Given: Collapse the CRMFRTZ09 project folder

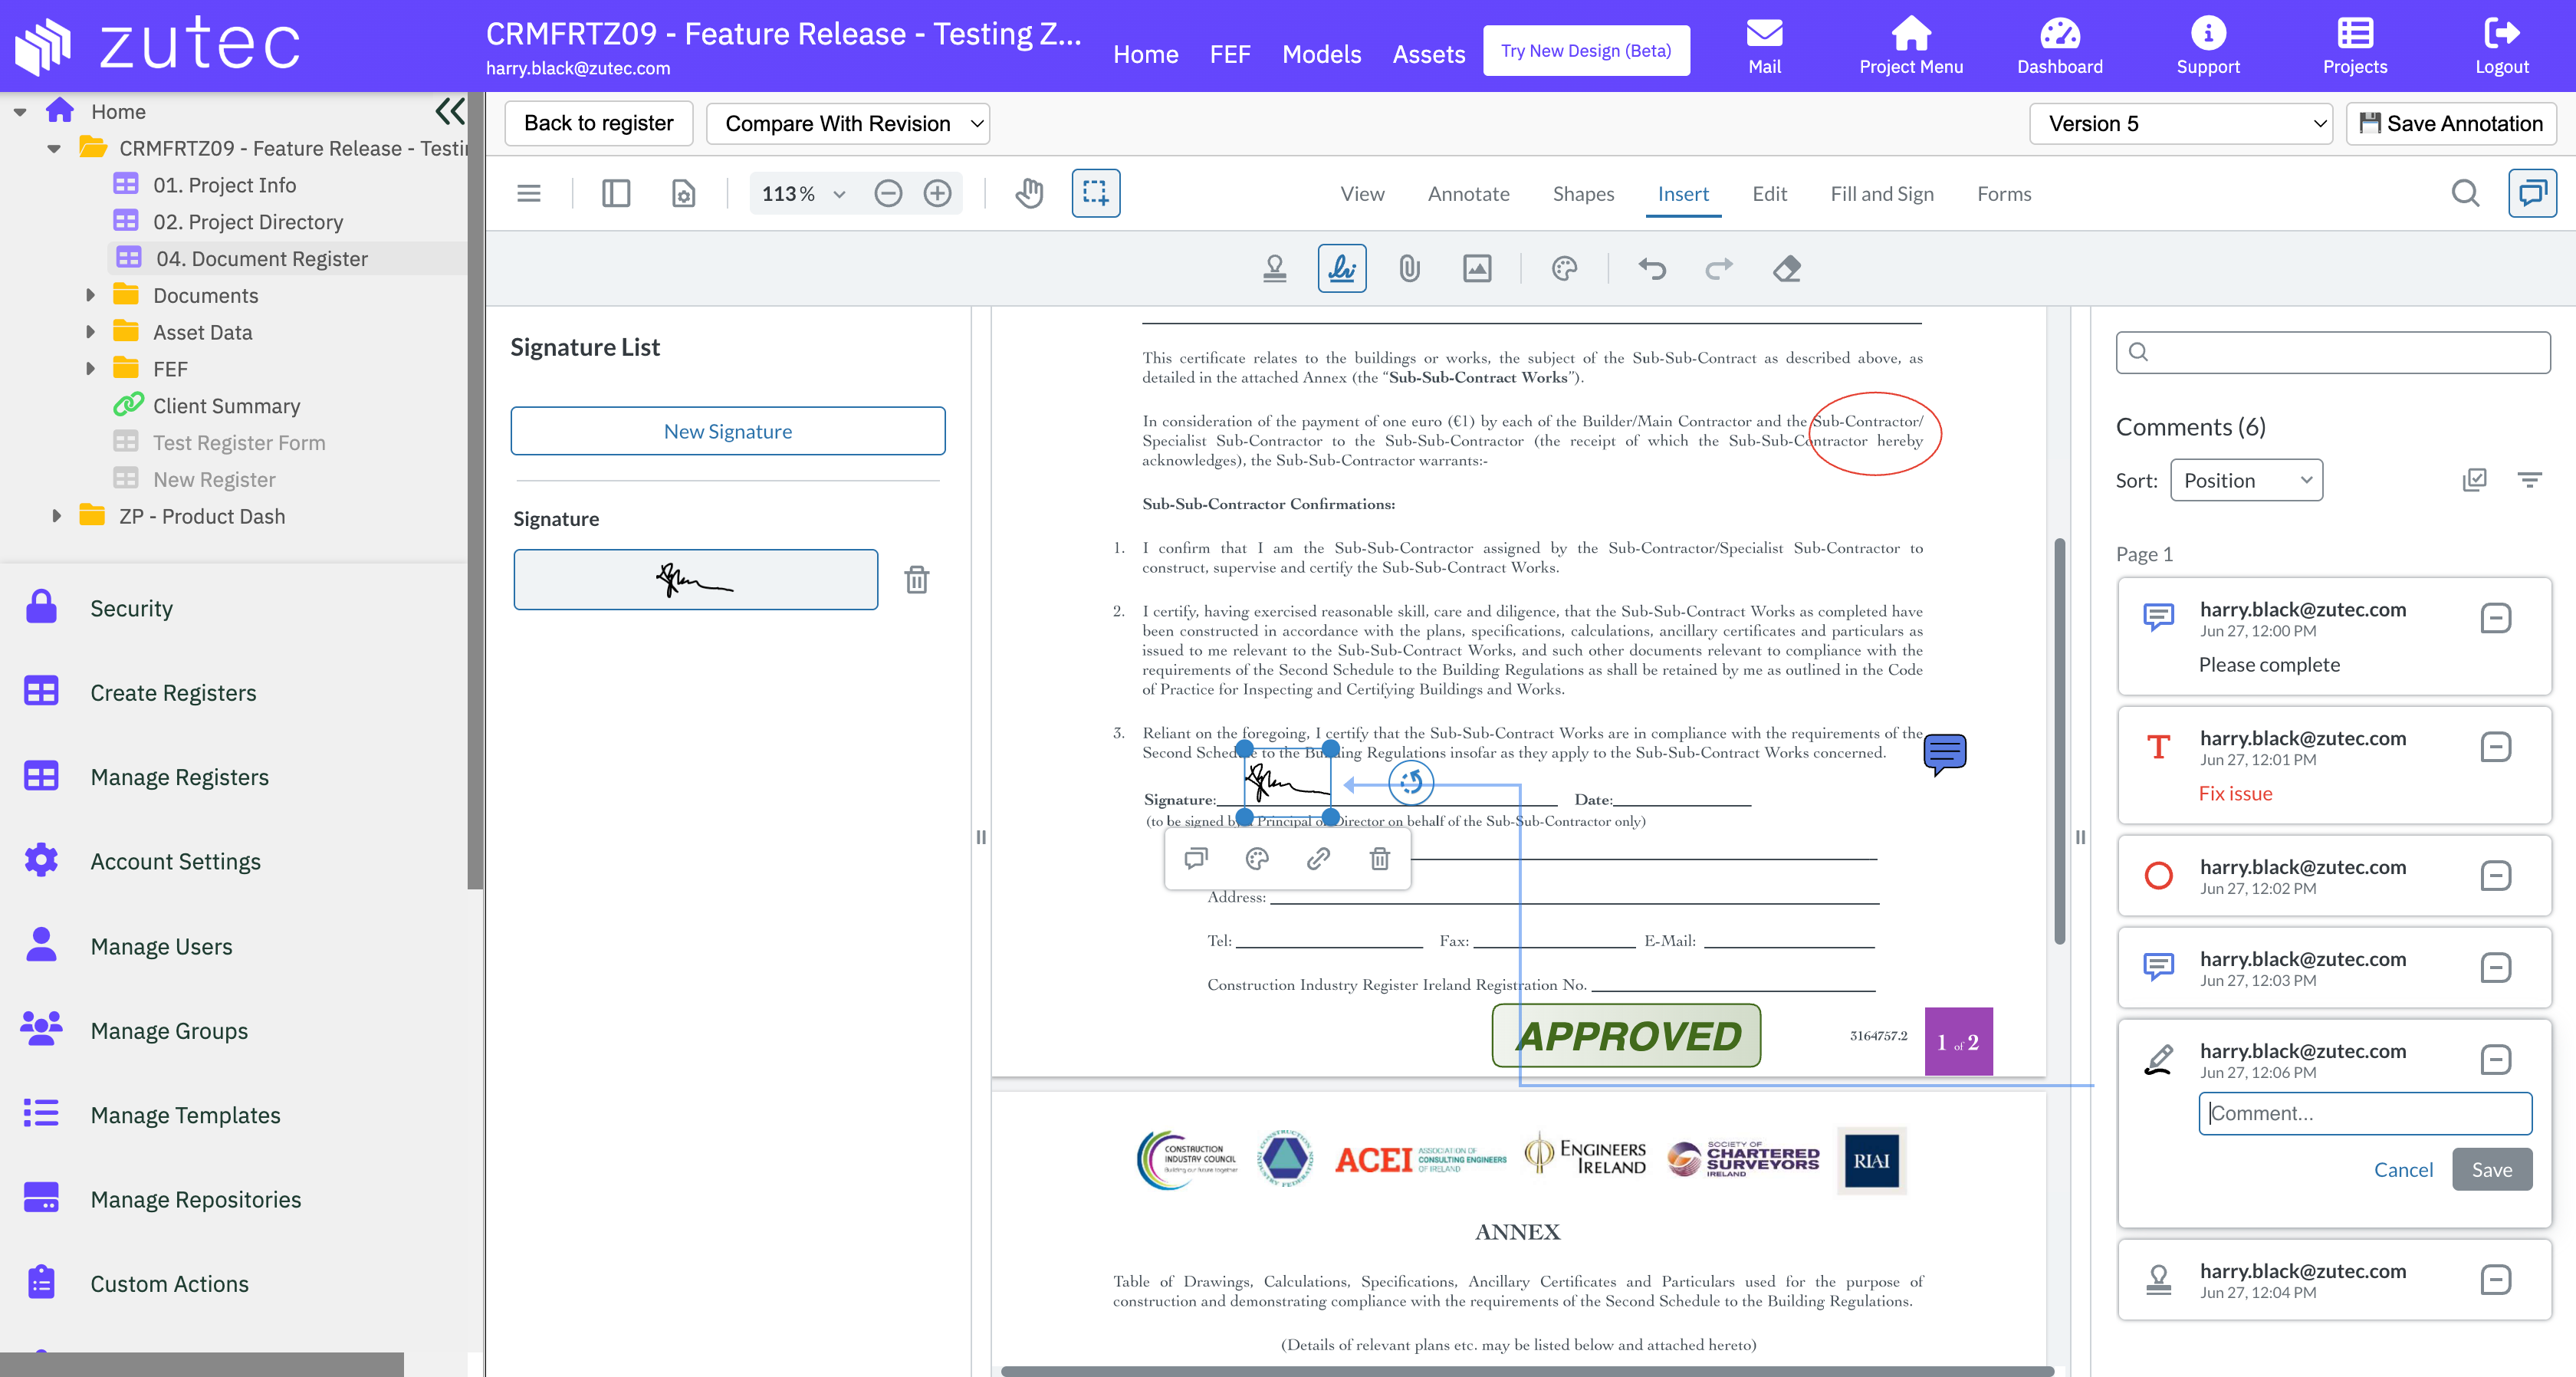Looking at the screenshot, I should click(54, 148).
